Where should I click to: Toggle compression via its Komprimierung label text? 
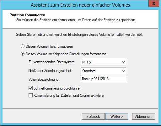tap(69, 96)
